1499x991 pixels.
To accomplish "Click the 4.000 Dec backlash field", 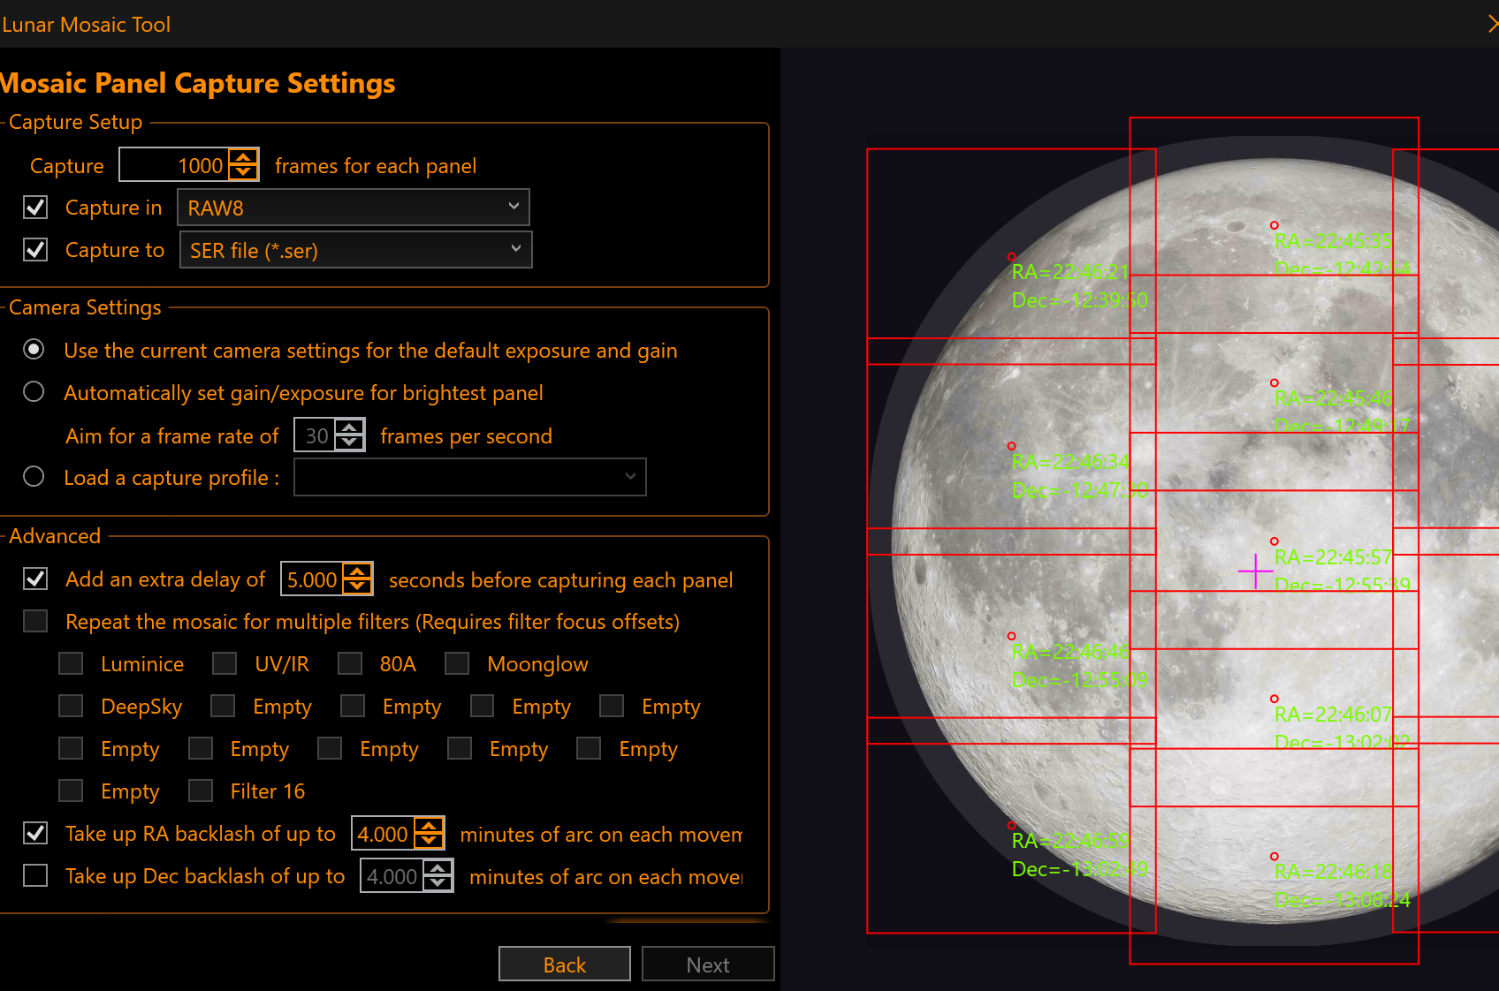I will coord(392,876).
